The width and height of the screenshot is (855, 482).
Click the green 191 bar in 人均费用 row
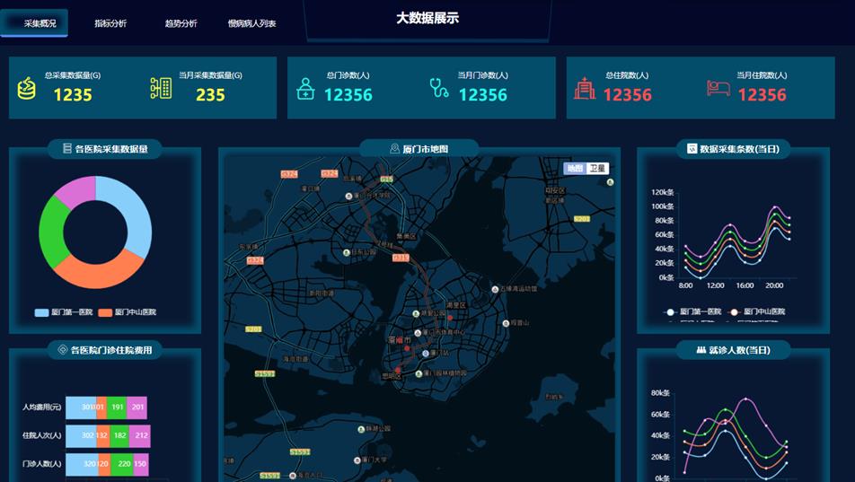[118, 408]
